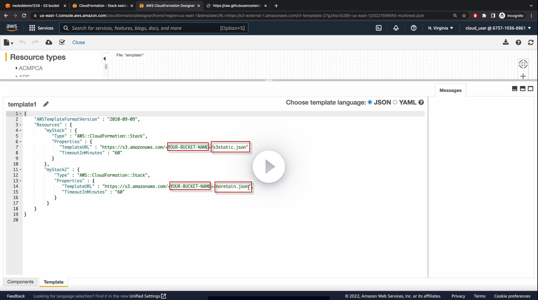Open the cloud_user account dropdown

[498, 28]
